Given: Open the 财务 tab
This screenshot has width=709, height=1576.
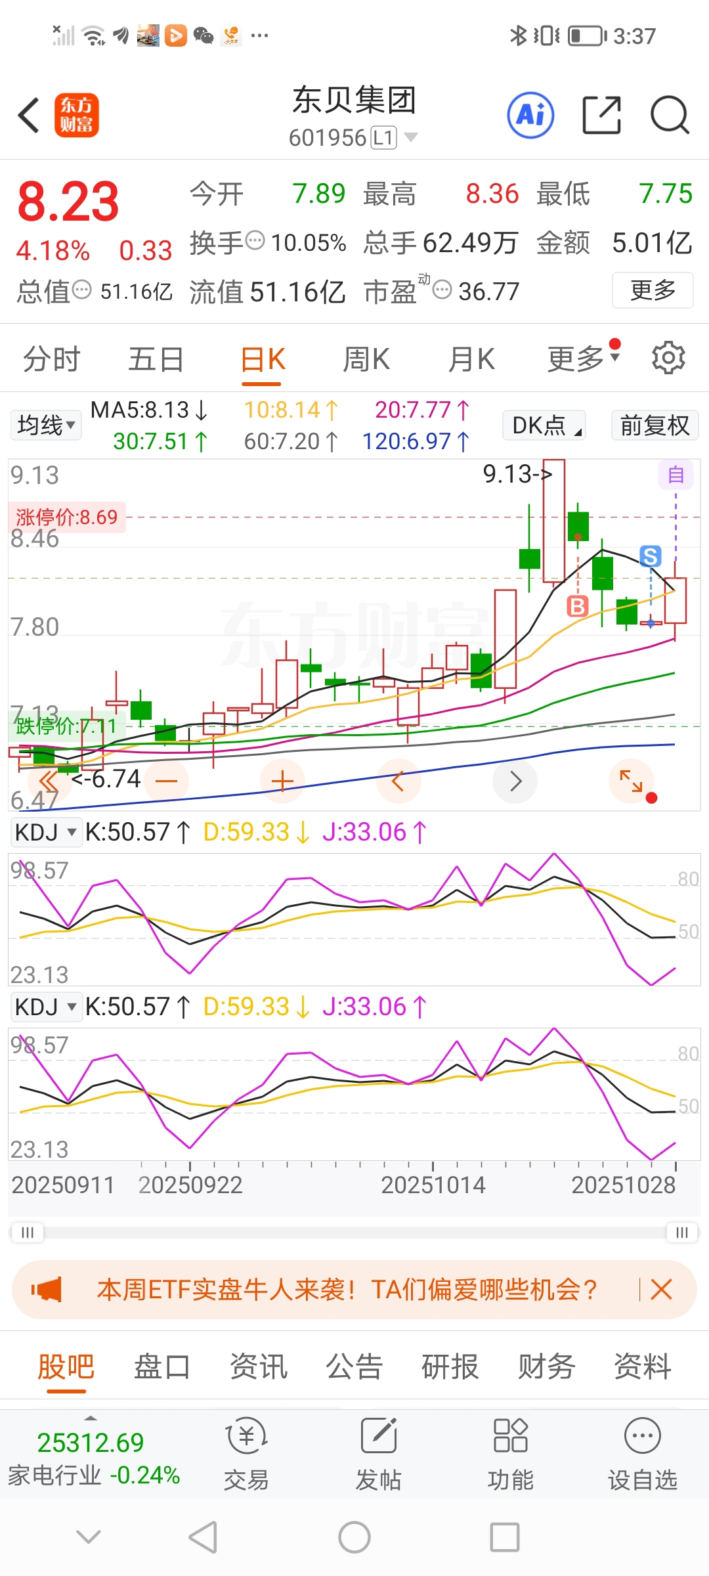Looking at the screenshot, I should coord(546,1367).
